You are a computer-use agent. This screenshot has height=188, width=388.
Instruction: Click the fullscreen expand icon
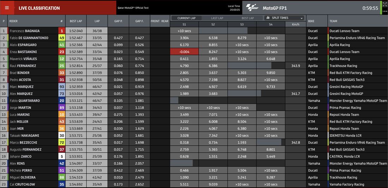point(384,5)
